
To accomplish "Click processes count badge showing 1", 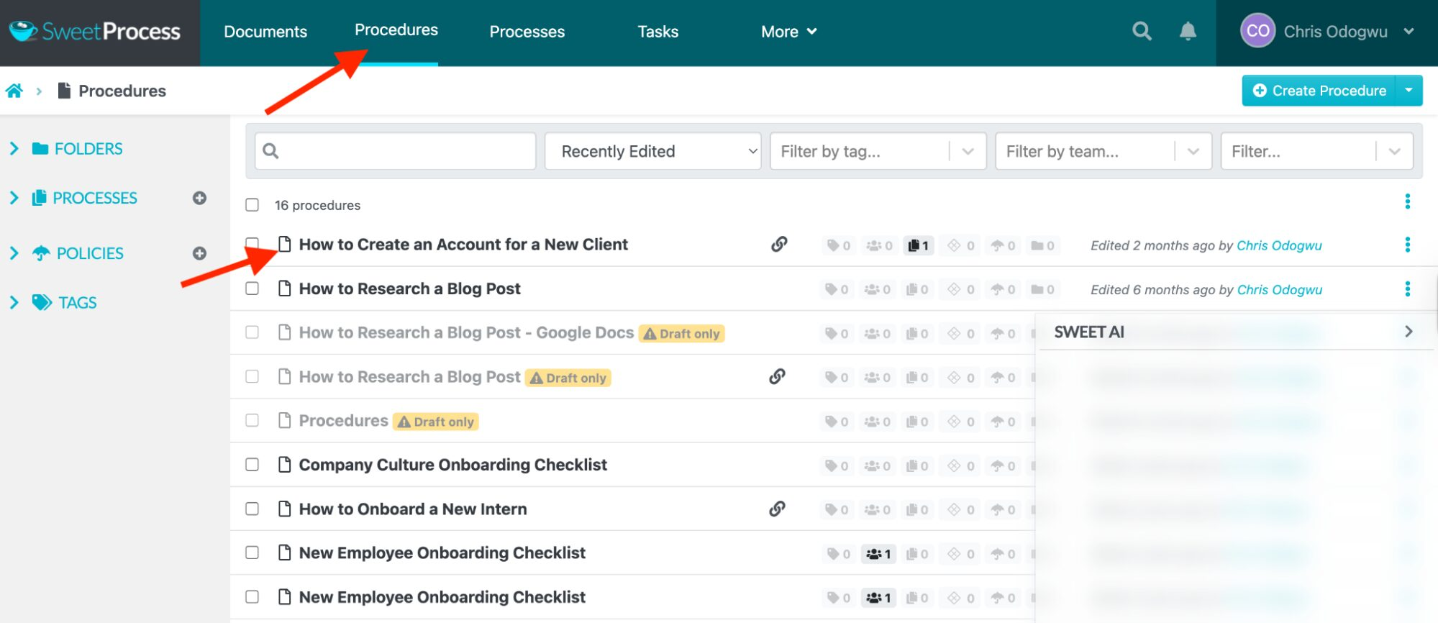I will point(918,245).
